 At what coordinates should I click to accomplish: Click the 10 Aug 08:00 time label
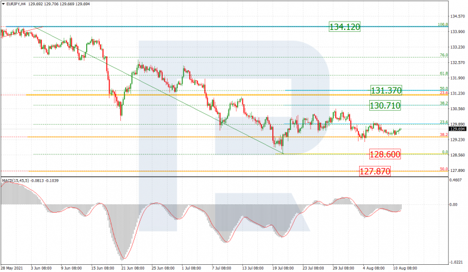[x=405, y=268]
